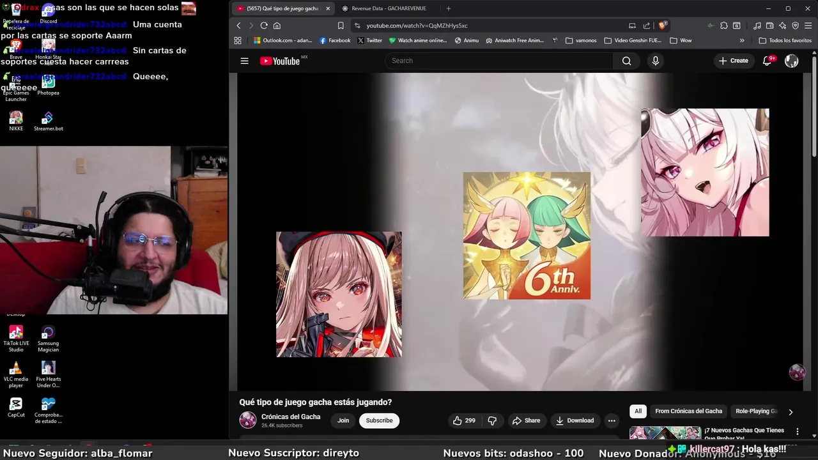Open the vamonos bookmarks folder
The image size is (818, 460).
tap(580, 40)
